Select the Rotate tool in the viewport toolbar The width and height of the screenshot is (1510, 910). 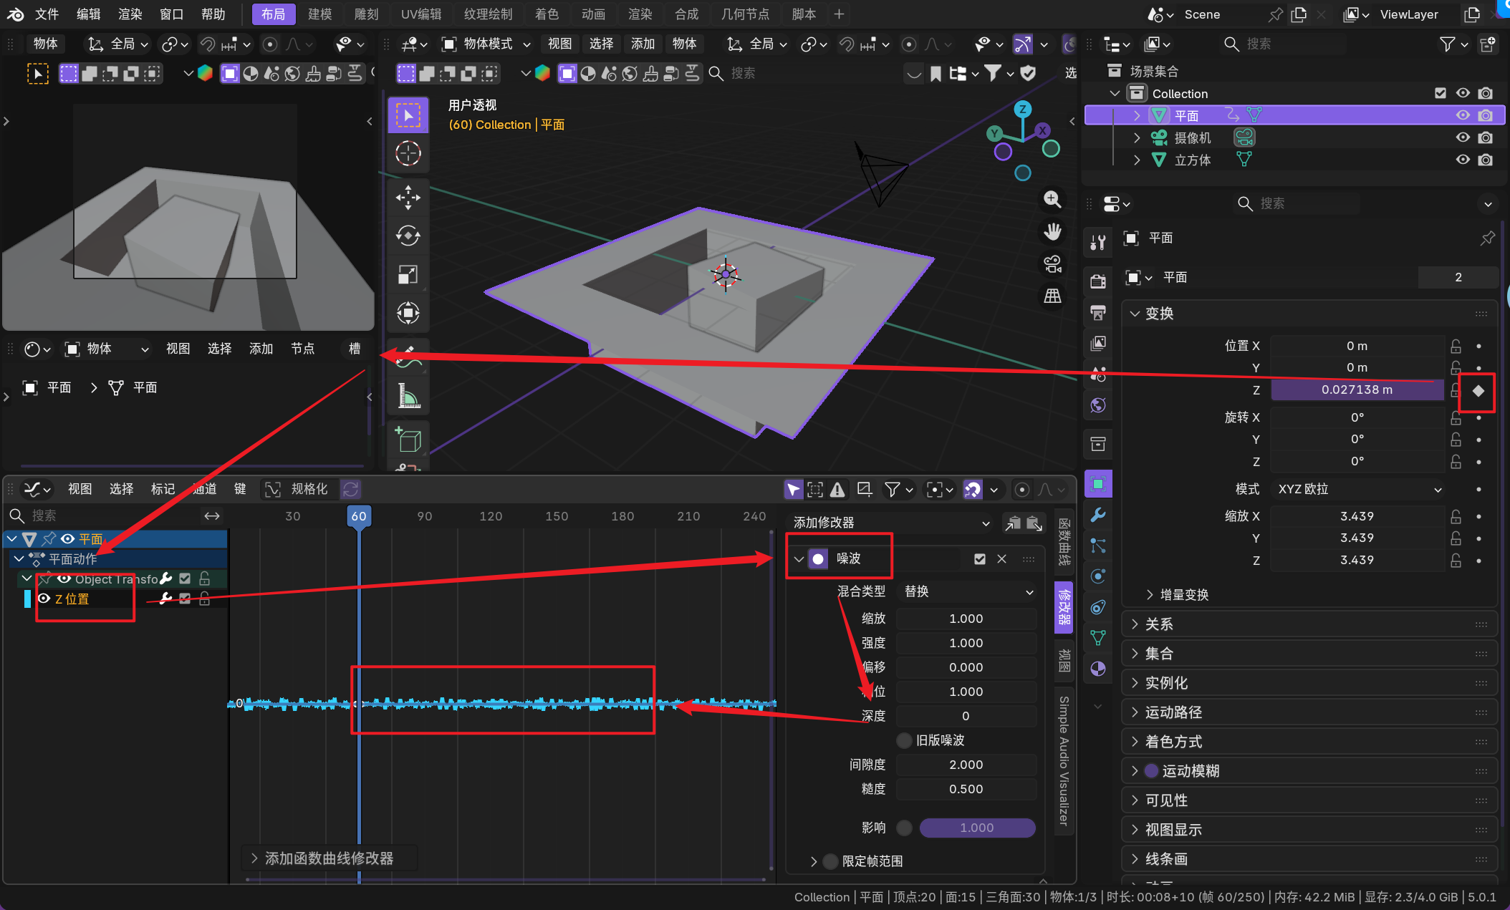click(x=408, y=236)
